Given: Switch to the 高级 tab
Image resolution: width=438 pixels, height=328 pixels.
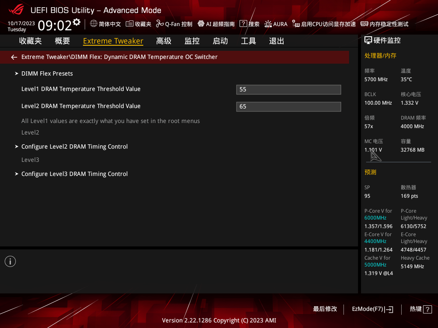Looking at the screenshot, I should click(164, 41).
